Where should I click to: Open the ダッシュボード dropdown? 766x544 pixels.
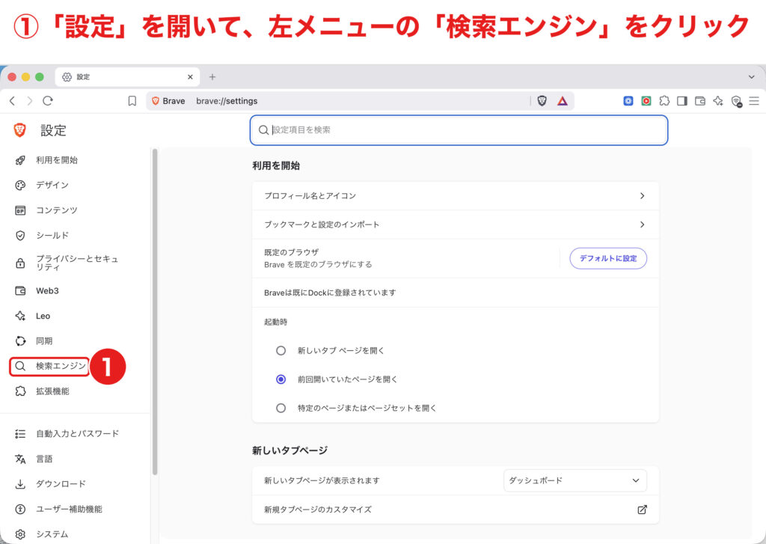coord(575,480)
